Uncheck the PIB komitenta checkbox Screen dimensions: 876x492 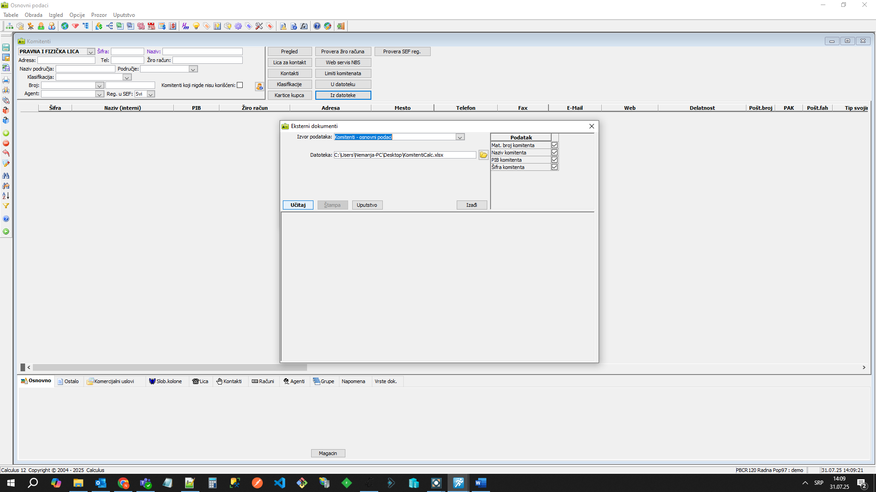(555, 160)
